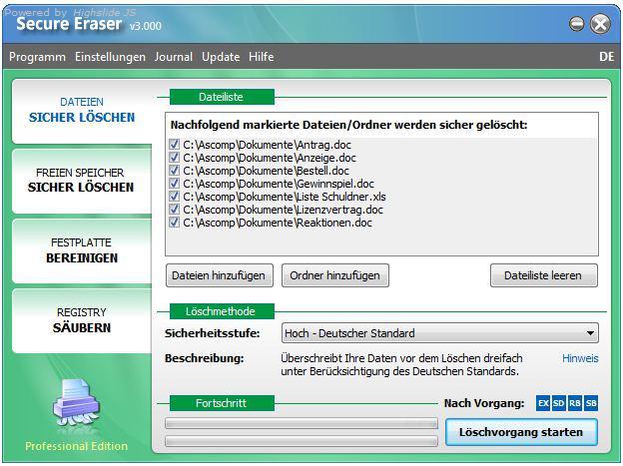
Task: Click the SD shutdown icon
Action: [559, 403]
